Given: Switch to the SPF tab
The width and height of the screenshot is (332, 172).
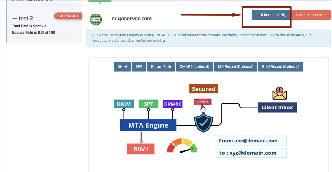Looking at the screenshot, I should pyautogui.click(x=139, y=67).
